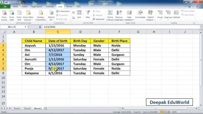
Task: Switch to Page Layout view in status bar
Action: click(x=165, y=112)
